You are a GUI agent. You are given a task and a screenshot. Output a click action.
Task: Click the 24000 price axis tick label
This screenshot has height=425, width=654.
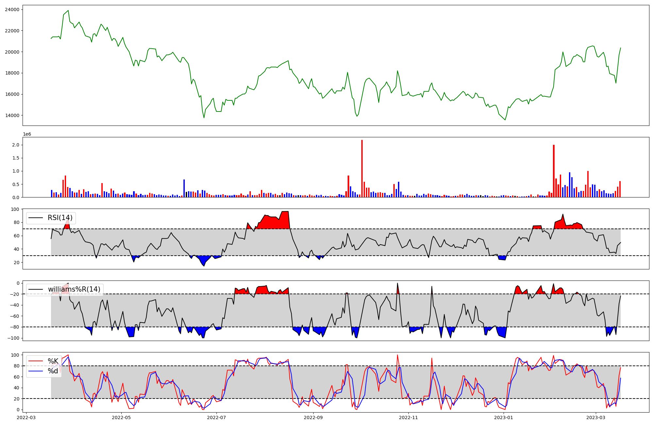coord(12,9)
